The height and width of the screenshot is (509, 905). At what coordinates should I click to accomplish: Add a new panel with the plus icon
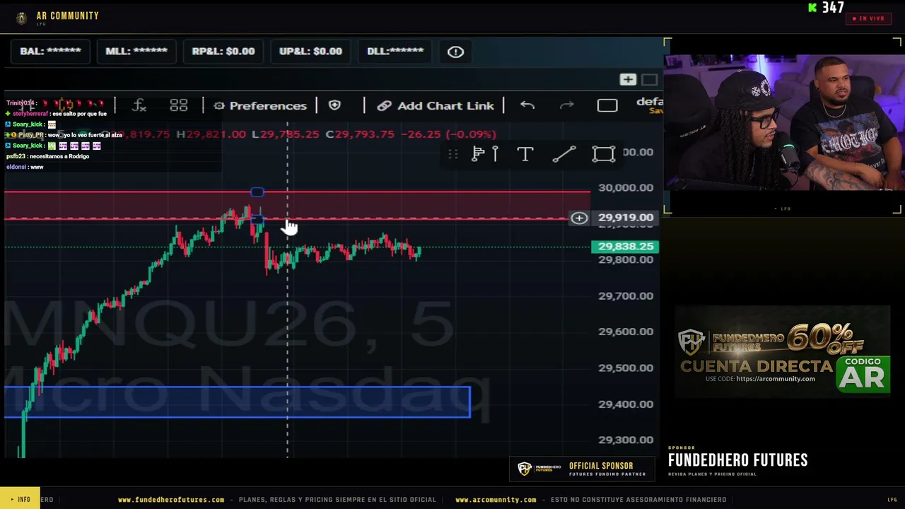[628, 80]
